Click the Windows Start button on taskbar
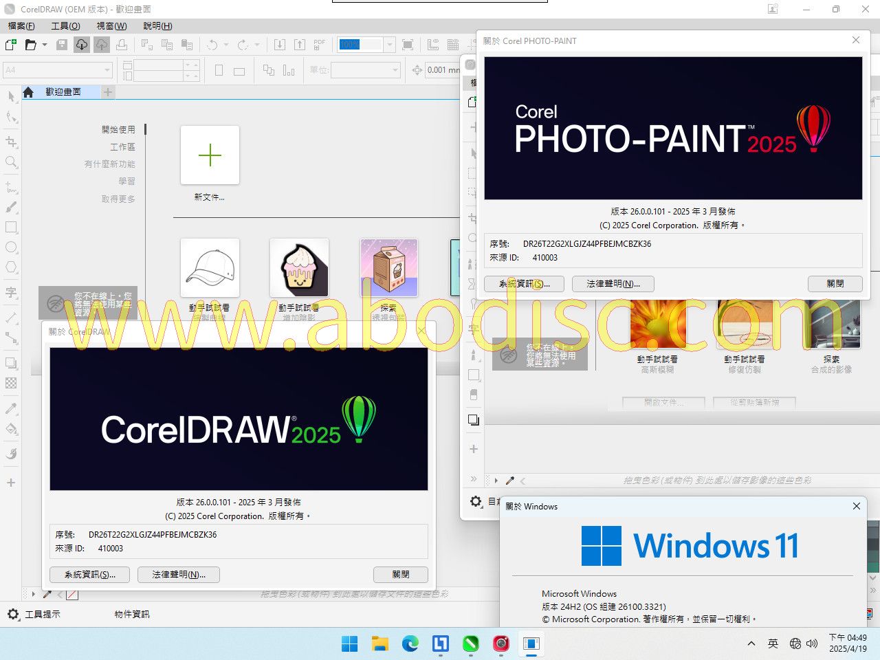 [x=350, y=643]
